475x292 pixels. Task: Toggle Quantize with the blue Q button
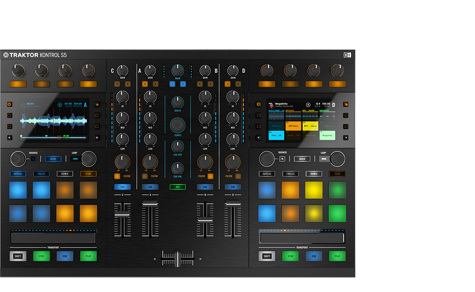coord(183,84)
